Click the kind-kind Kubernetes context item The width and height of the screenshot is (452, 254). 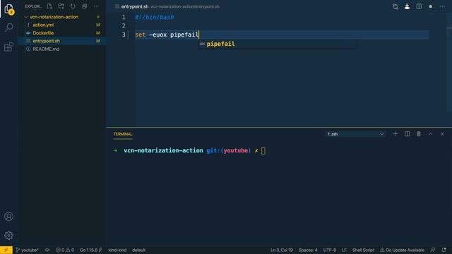coord(117,250)
